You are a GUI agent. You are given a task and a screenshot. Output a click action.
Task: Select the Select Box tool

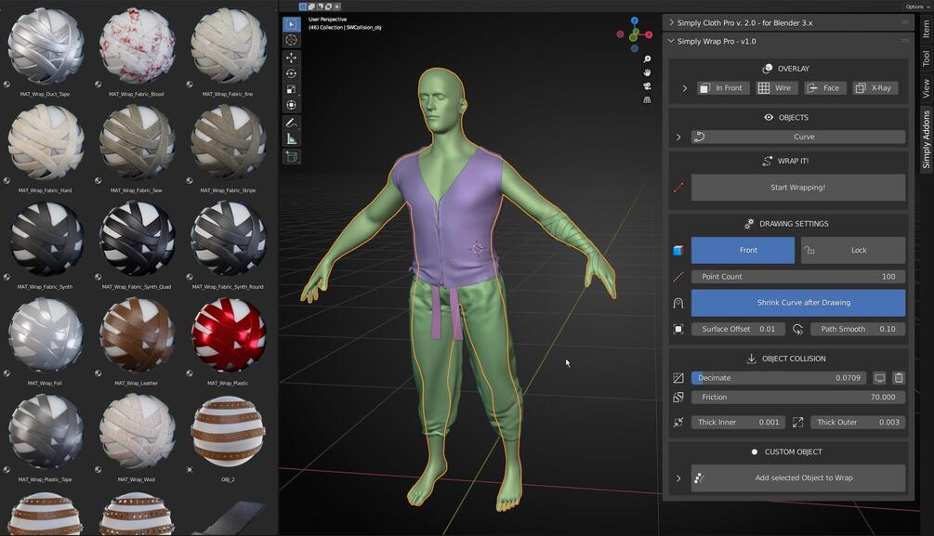point(291,24)
